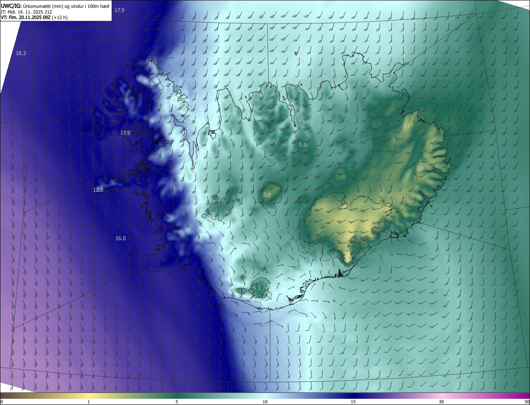Click the 5.0 value label in north Iceland
This screenshot has width=530, height=405.
[x=303, y=145]
